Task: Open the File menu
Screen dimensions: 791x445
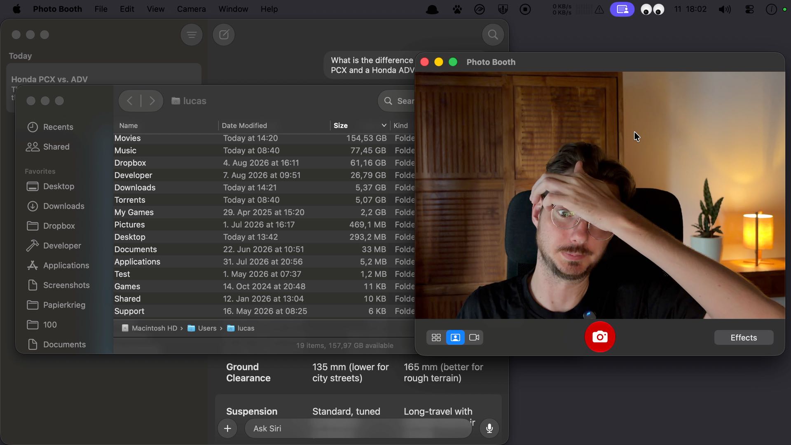Action: point(101,9)
